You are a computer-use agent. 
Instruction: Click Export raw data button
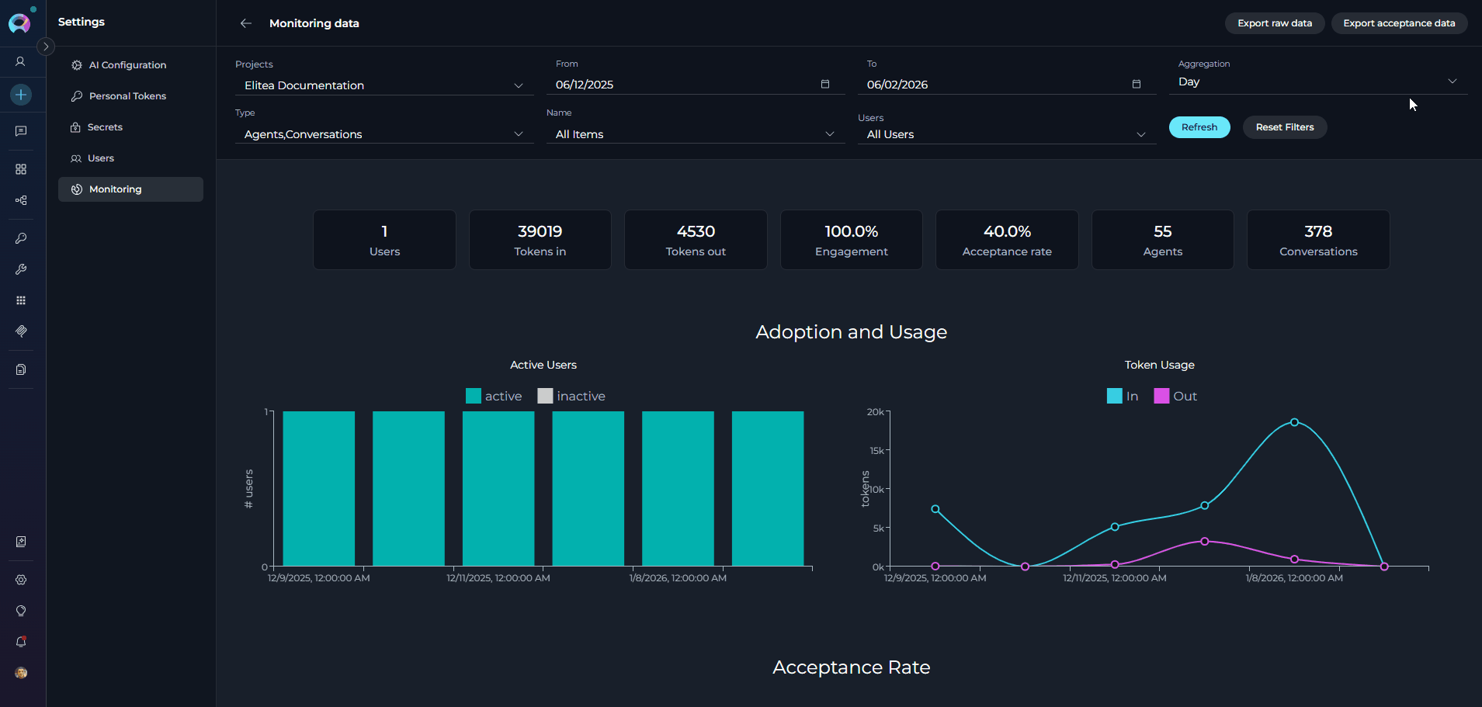(x=1274, y=23)
